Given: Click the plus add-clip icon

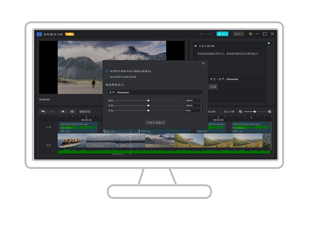Looking at the screenshot, I should pyautogui.click(x=63, y=112).
